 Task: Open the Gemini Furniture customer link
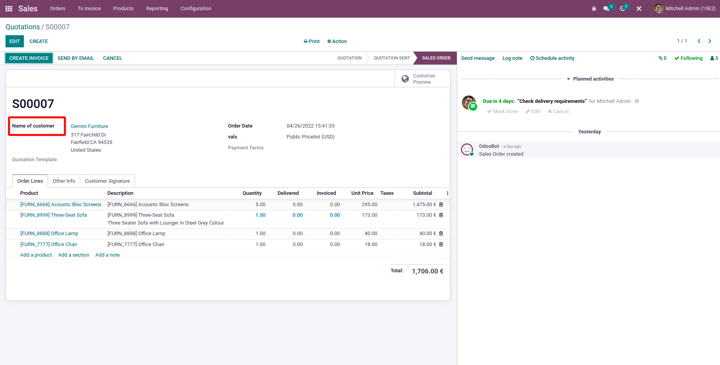pyautogui.click(x=89, y=126)
